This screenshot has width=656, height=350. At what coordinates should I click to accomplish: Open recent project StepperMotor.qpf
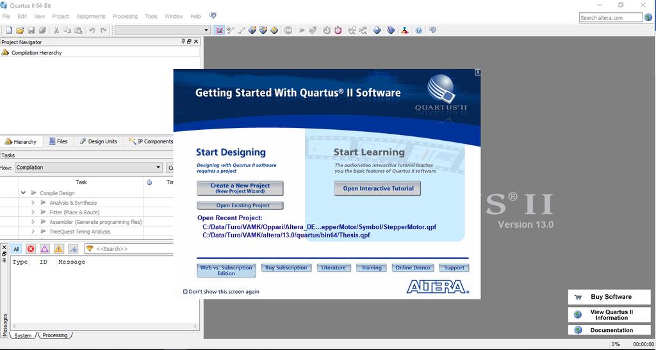(x=319, y=227)
